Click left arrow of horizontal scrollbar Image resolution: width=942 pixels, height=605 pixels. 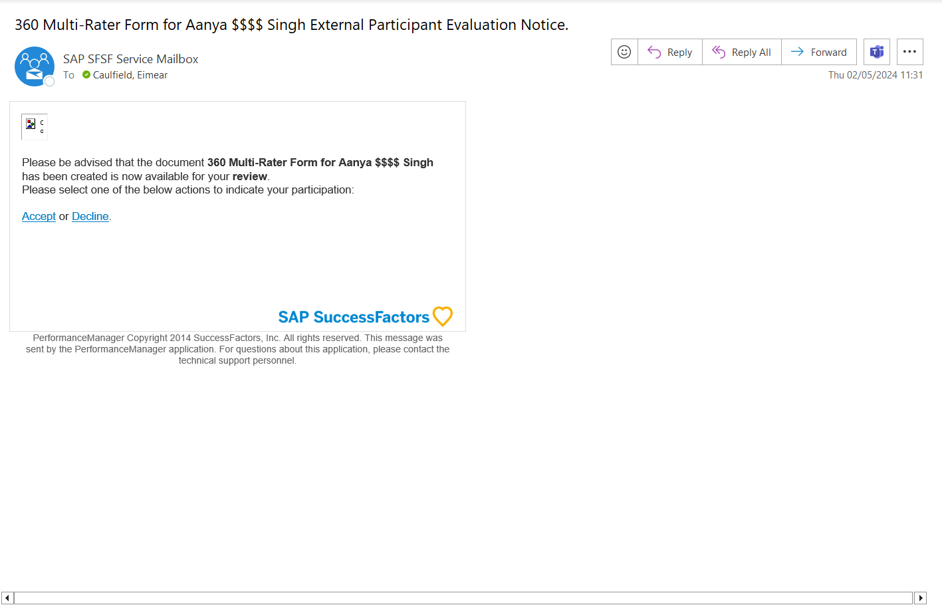click(x=7, y=598)
